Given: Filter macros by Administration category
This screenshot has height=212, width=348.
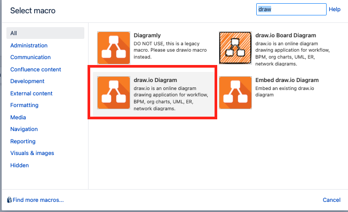Looking at the screenshot, I should click(x=29, y=45).
